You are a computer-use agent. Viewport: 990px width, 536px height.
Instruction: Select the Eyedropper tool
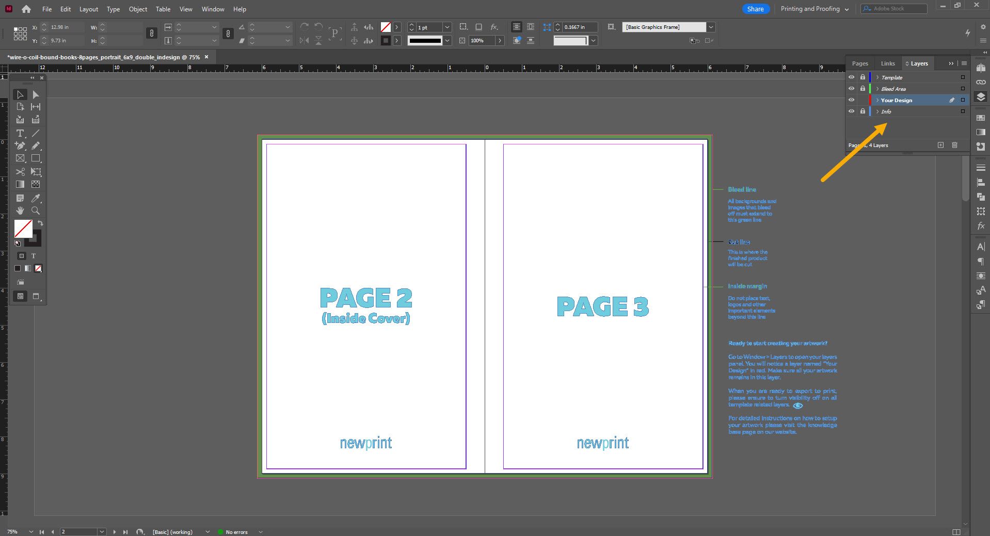point(36,198)
